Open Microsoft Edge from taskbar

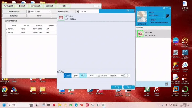click(x=76, y=105)
